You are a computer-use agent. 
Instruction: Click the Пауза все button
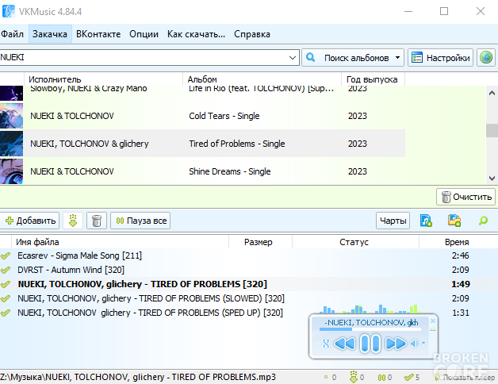pos(140,221)
